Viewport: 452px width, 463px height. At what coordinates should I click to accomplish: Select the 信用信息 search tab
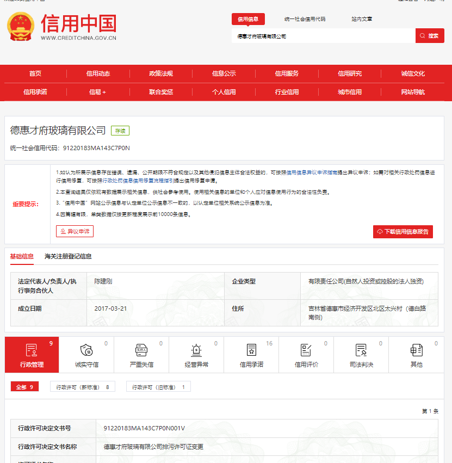(248, 19)
